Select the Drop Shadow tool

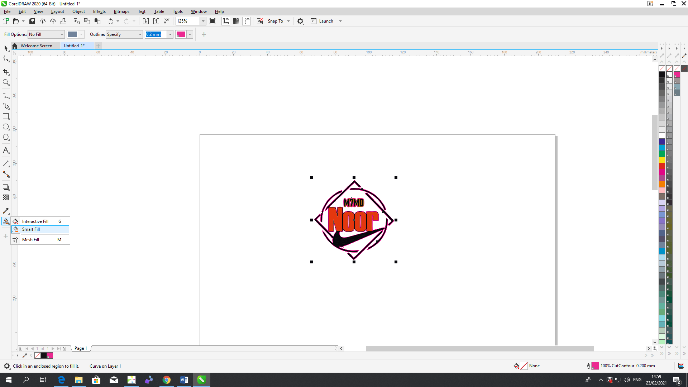6,187
